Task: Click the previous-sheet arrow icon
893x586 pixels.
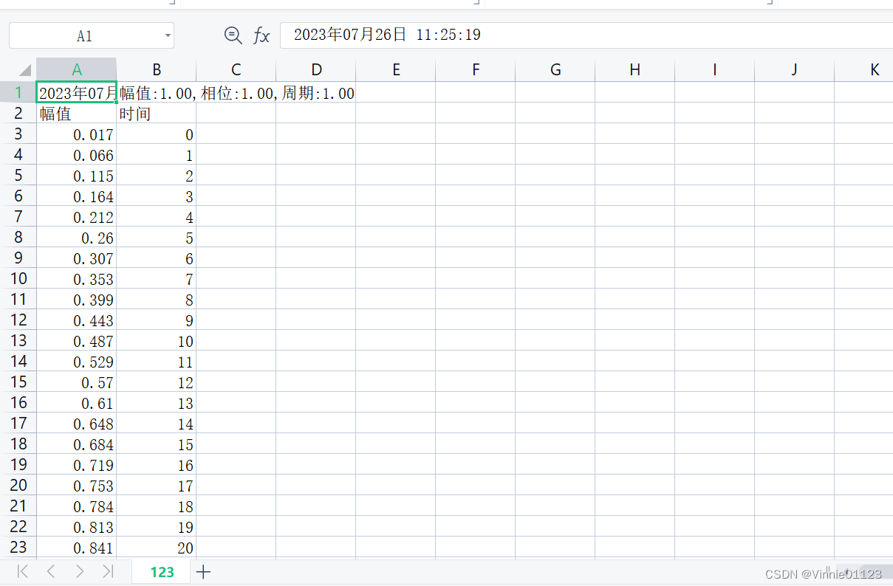Action: click(50, 571)
